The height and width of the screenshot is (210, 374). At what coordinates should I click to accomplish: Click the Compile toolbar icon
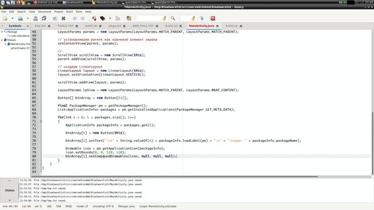pos(94,18)
